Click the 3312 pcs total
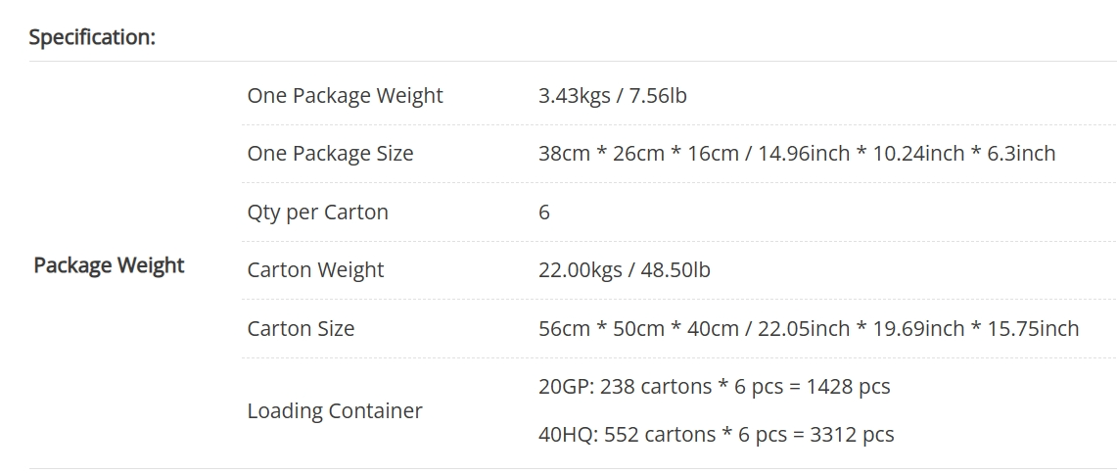1117x474 pixels. point(852,434)
